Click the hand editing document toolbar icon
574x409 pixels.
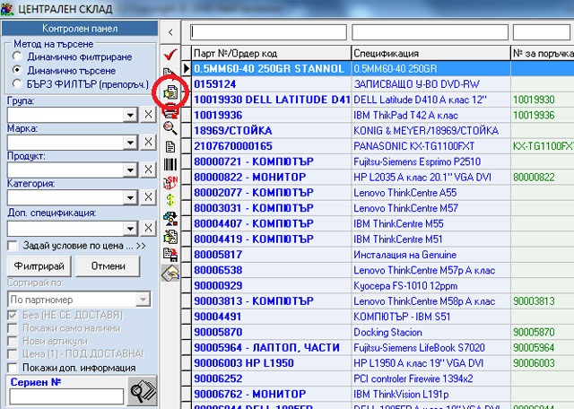click(170, 237)
